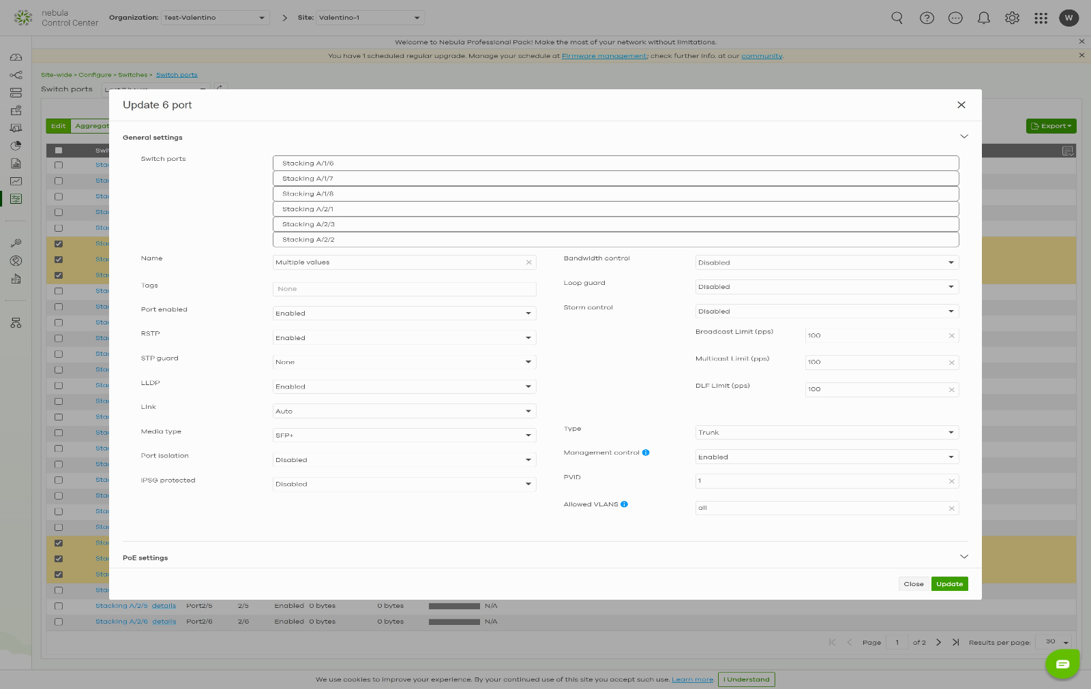1091x689 pixels.
Task: Open the Type dropdown showing Trunk
Action: coord(826,433)
